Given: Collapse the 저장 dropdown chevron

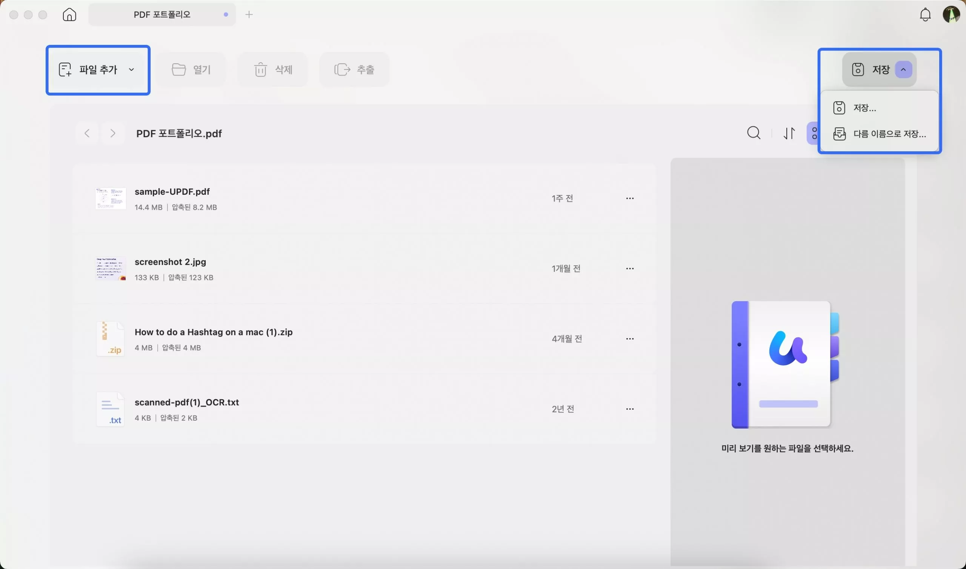Looking at the screenshot, I should pyautogui.click(x=904, y=69).
